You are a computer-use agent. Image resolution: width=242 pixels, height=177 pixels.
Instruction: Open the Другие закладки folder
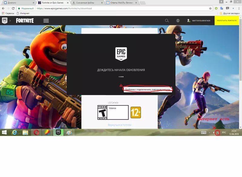(x=230, y=13)
